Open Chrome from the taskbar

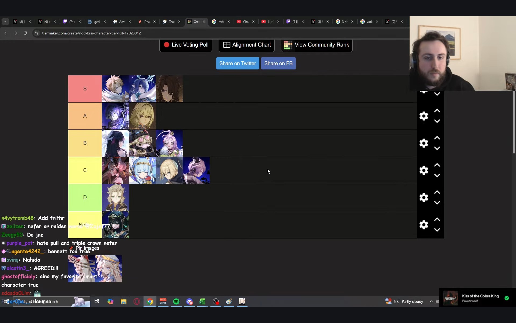150,301
